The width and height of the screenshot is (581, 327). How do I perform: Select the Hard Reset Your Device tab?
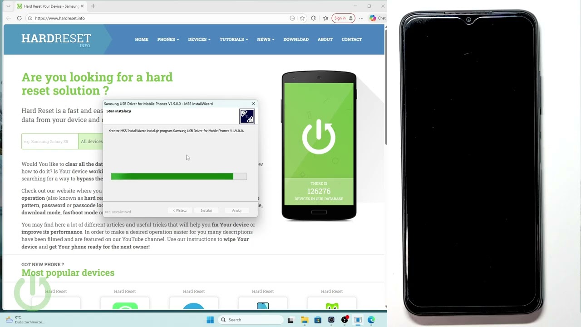point(51,6)
